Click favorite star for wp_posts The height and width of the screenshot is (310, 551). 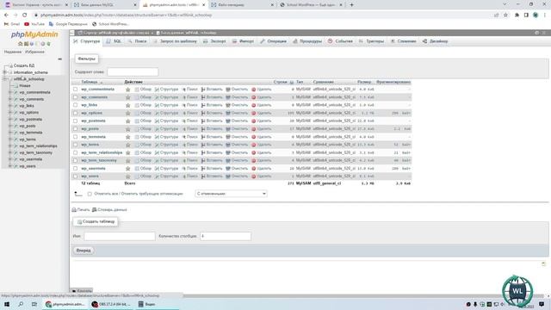(x=128, y=129)
